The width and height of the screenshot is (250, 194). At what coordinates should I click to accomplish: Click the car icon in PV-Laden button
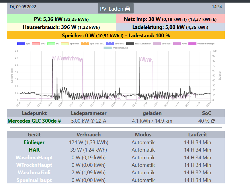click(128, 9)
